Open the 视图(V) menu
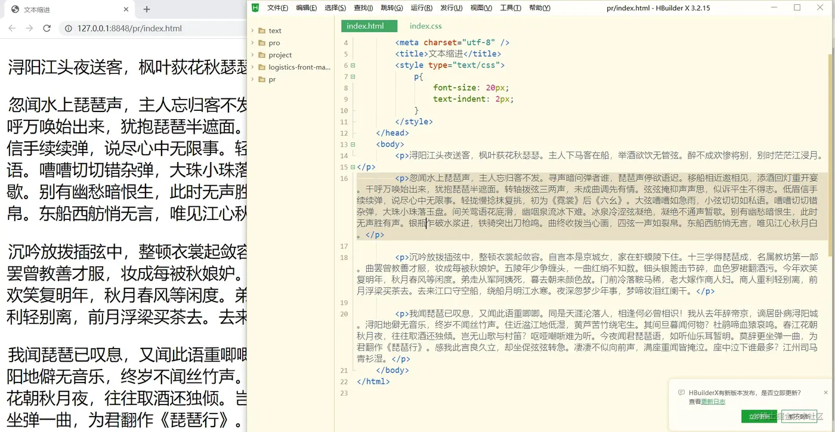This screenshot has width=835, height=432. [x=481, y=8]
